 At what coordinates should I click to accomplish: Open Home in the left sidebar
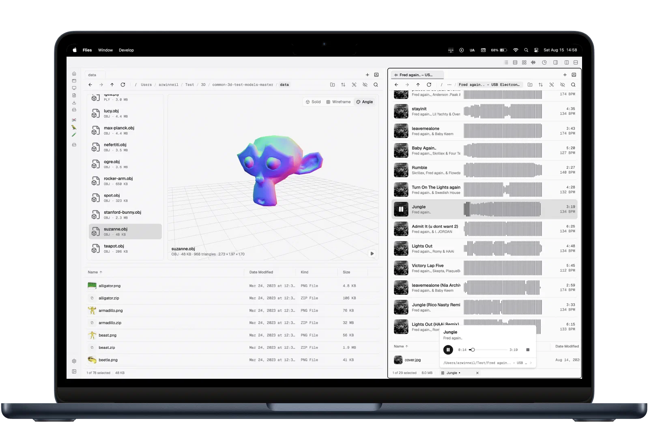coord(74,74)
